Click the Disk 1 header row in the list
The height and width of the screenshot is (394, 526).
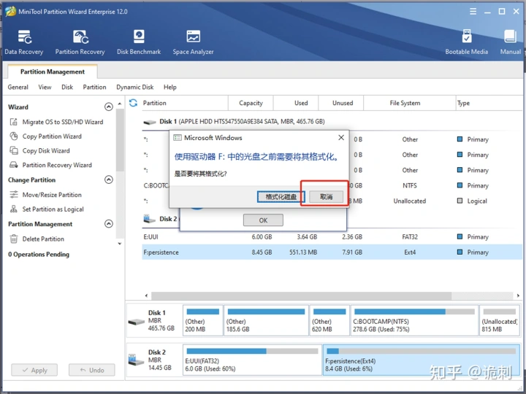pyautogui.click(x=332, y=122)
